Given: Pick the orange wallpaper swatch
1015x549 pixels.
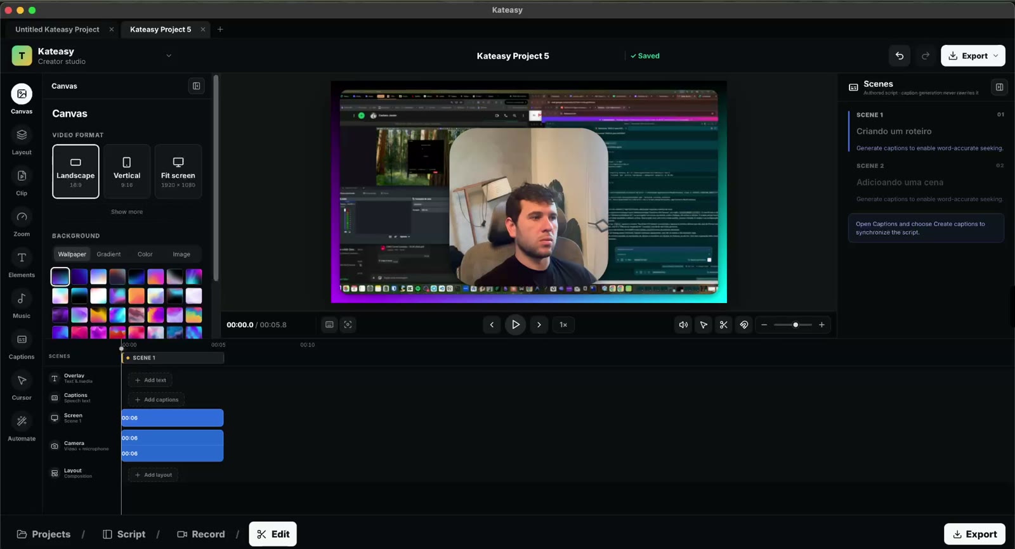Looking at the screenshot, I should point(136,296).
